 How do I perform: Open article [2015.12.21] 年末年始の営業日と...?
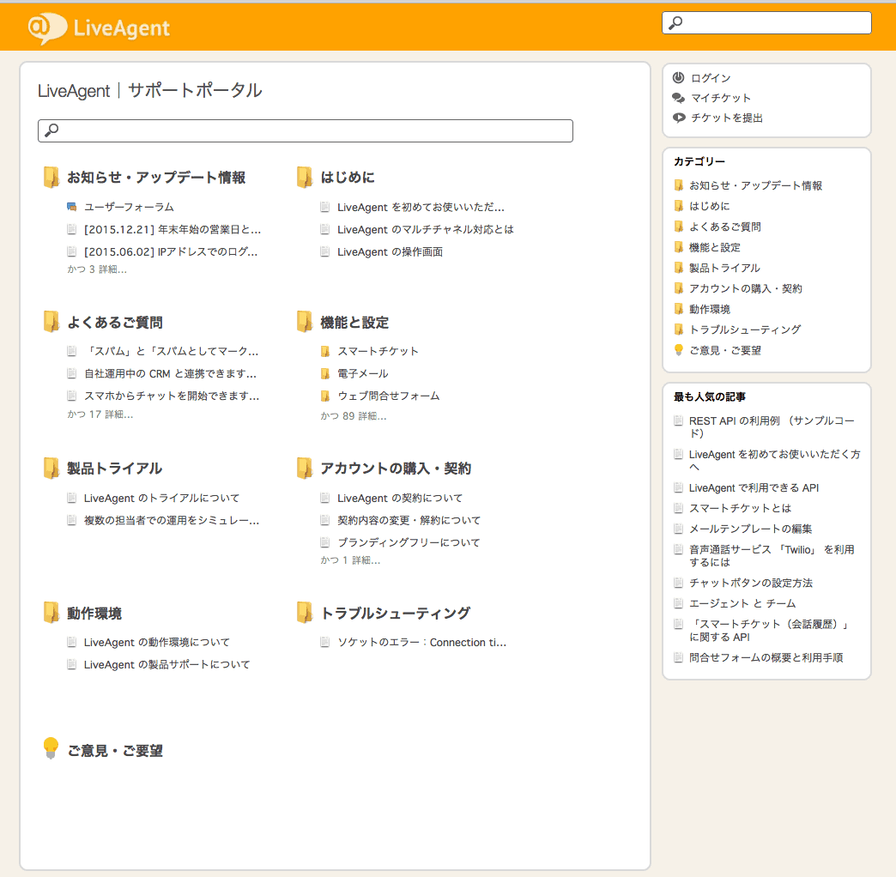pyautogui.click(x=172, y=230)
